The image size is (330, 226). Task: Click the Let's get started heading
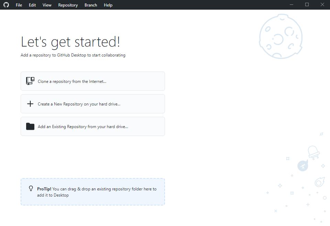tap(70, 42)
